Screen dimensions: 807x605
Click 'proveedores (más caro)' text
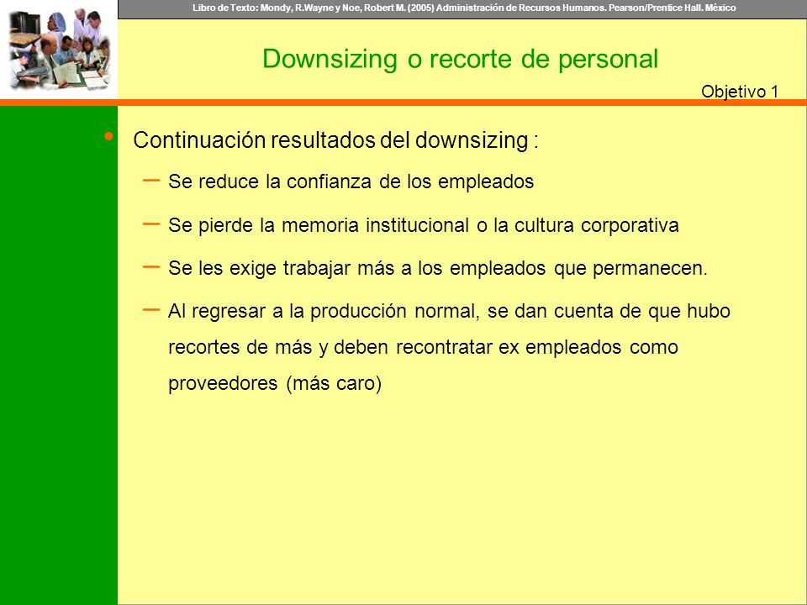tap(275, 383)
